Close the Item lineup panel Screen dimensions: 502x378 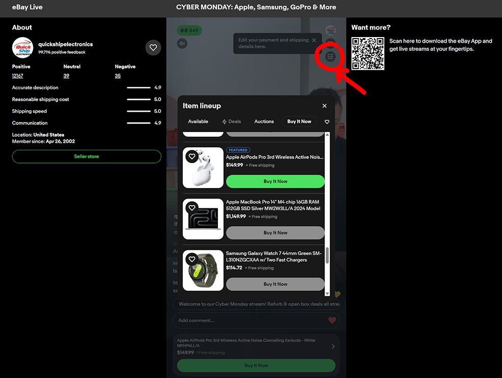click(x=324, y=106)
